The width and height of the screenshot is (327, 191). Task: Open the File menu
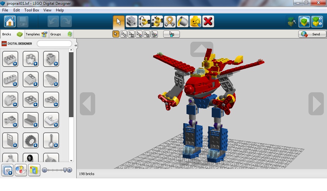(x=5, y=10)
